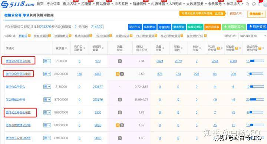The image size is (267, 144).
Task: Click help icon next to 所有词 filter
Action: tap(29, 36)
